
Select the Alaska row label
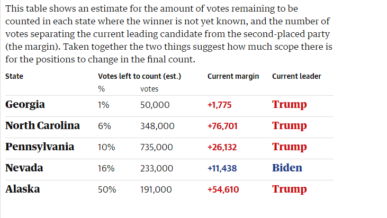click(x=23, y=189)
